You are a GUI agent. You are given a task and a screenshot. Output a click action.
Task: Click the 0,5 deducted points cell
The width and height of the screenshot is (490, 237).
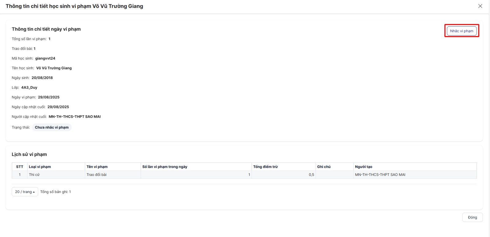(311, 175)
